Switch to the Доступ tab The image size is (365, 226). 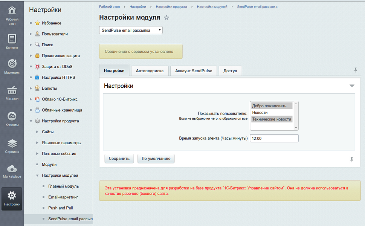point(230,71)
